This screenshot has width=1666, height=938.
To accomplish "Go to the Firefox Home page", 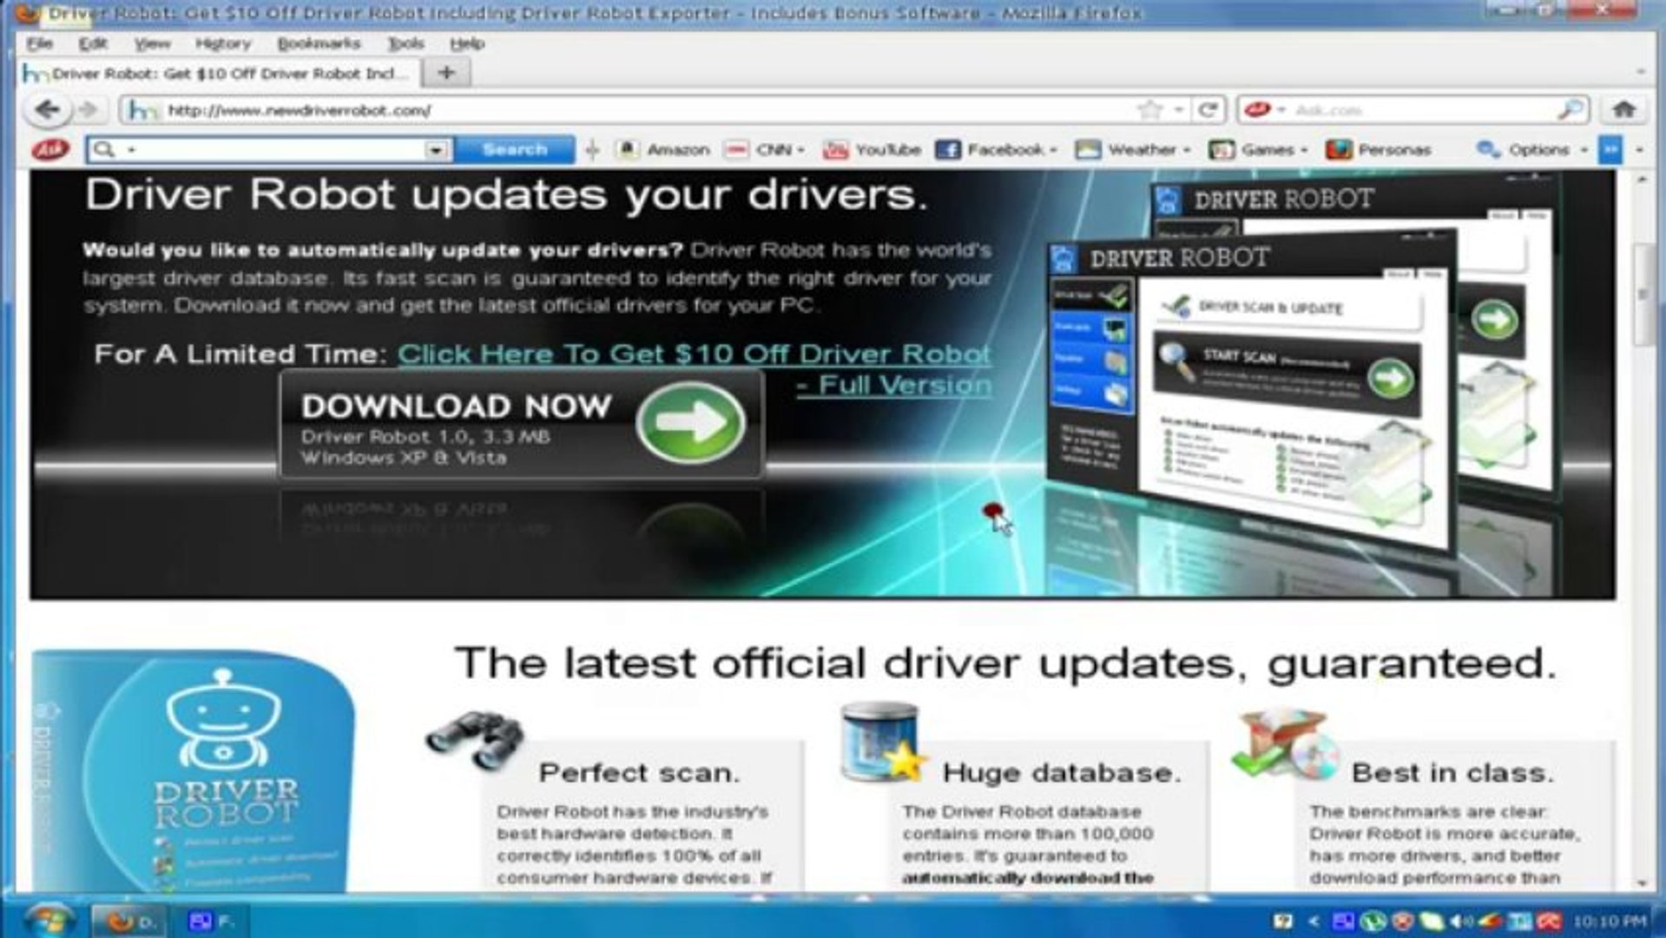I will click(1623, 110).
